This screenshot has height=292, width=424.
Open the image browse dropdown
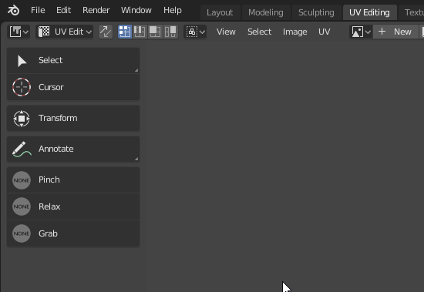point(361,32)
